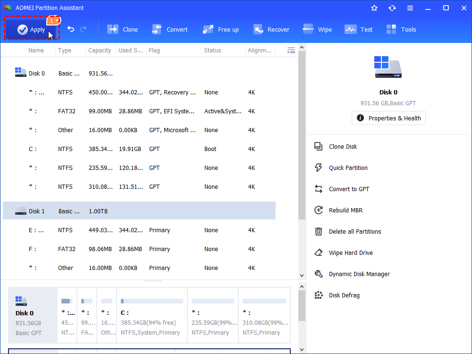
Task: Select the C: partition row
Action: click(x=139, y=149)
